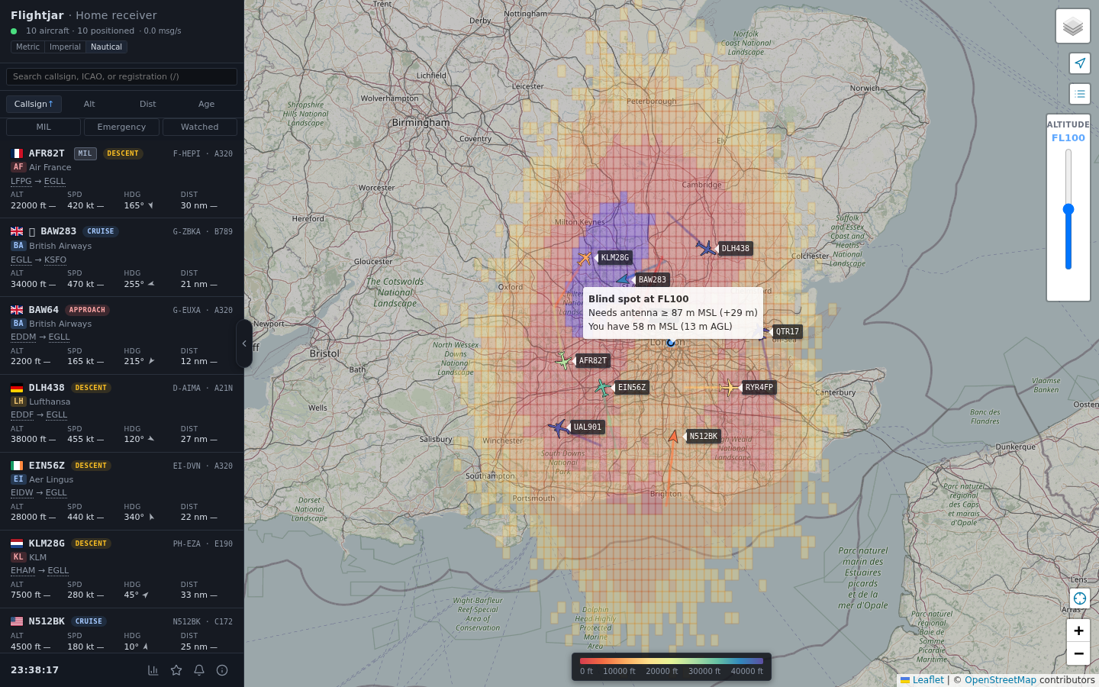Click the UAL901 aircraft icon on map
This screenshot has width=1099, height=687.
(x=559, y=427)
